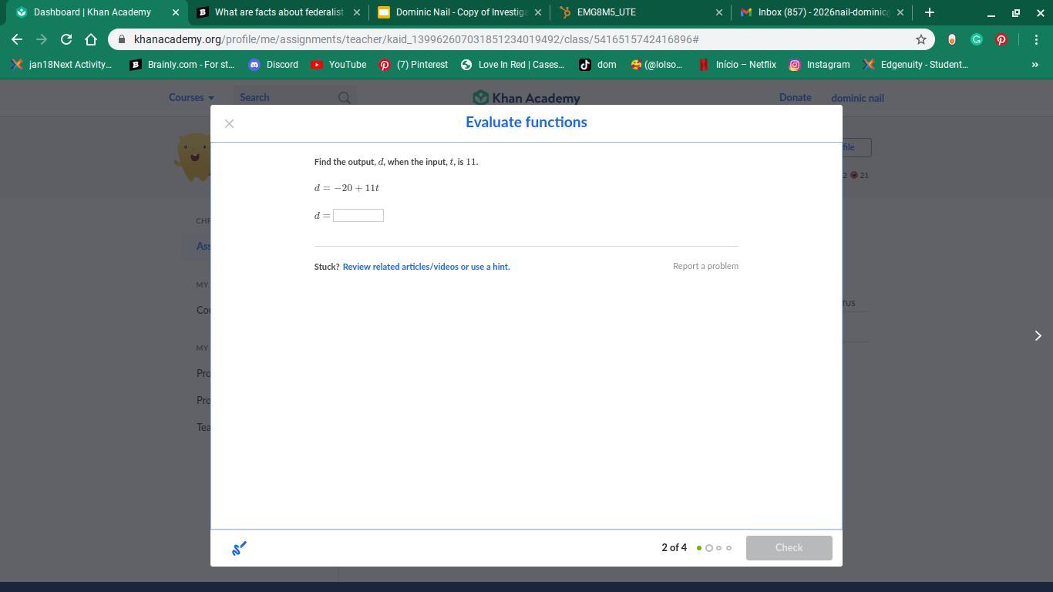Viewport: 1053px width, 592px height.
Task: Go forward in browser history
Action: 42,39
